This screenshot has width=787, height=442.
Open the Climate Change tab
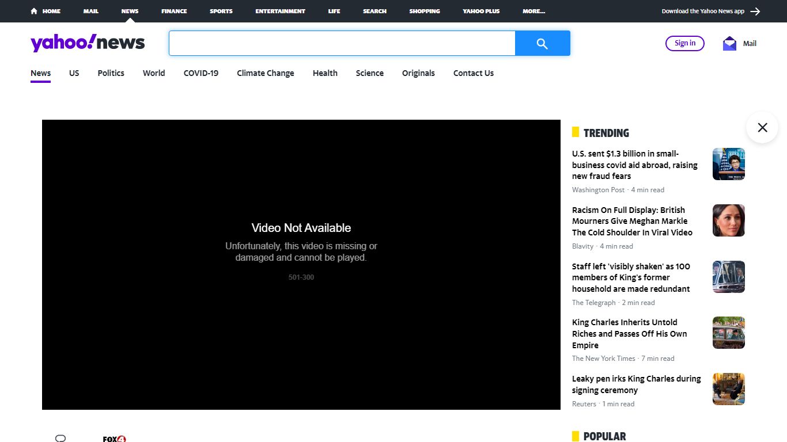coord(266,73)
